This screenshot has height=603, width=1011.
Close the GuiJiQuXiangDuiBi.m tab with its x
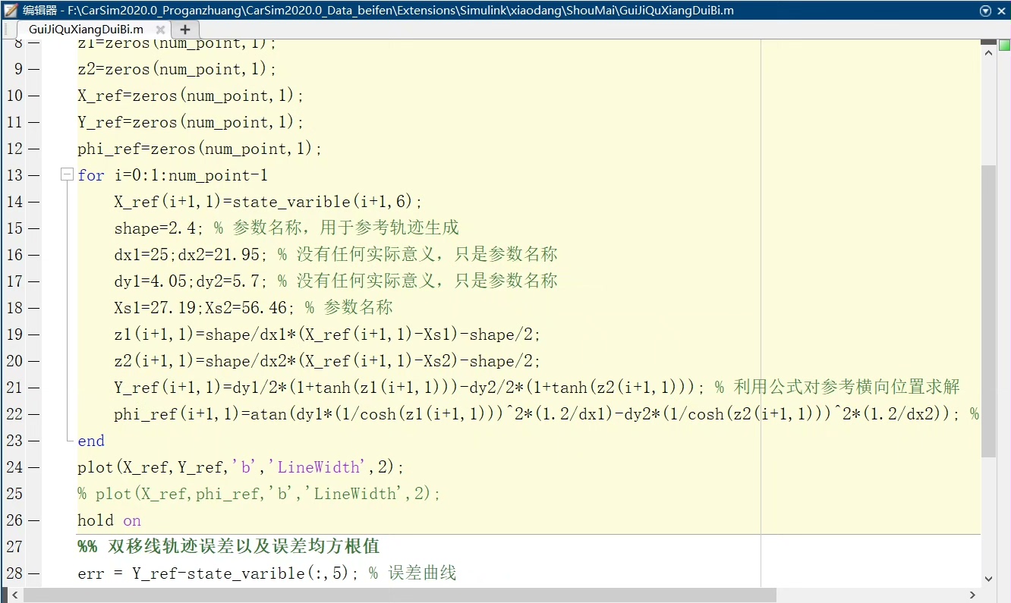point(160,30)
